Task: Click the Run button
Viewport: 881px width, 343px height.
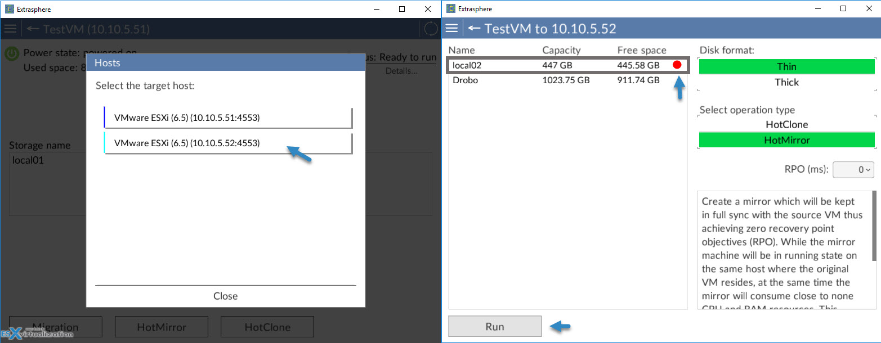Action: coord(495,326)
